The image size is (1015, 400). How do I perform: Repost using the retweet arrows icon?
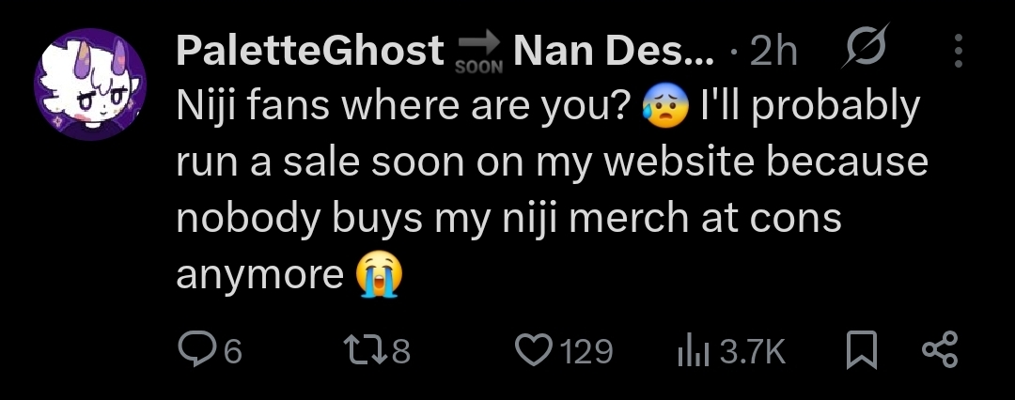[369, 351]
